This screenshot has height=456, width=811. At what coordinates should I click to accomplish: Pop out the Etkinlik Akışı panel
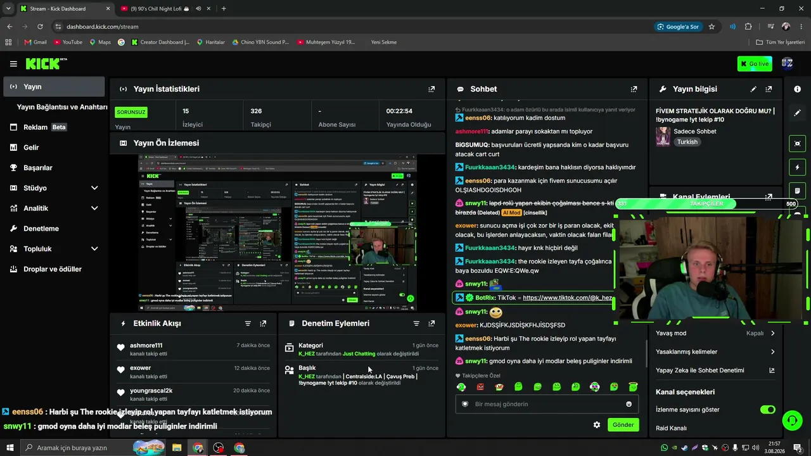tap(263, 324)
